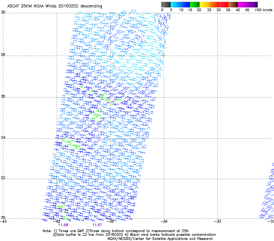This screenshot has height=241, width=274.
Task: Click the latitude '30' axis label
Action: pyautogui.click(x=3, y=12)
